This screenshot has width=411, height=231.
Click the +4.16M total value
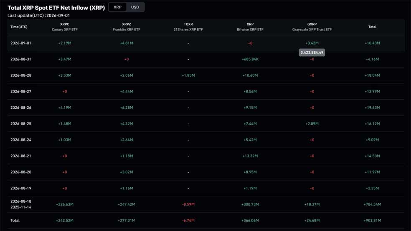pos(372,59)
